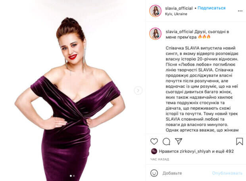Follow account via Подписаться link
The image size is (246, 181).
click(x=211, y=8)
